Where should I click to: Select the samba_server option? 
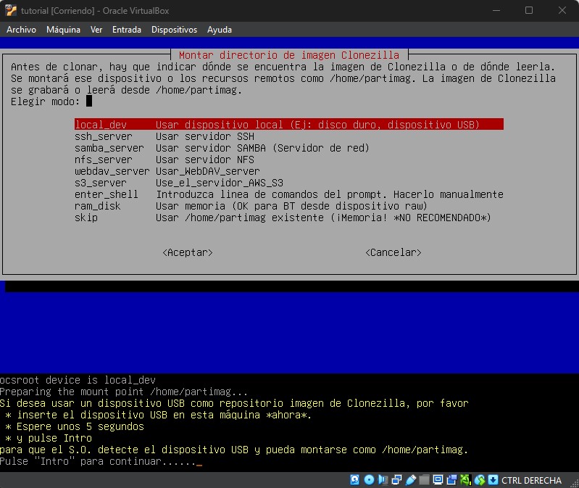(x=288, y=148)
